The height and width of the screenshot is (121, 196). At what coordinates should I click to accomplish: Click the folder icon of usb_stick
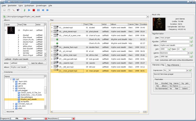[16, 106]
